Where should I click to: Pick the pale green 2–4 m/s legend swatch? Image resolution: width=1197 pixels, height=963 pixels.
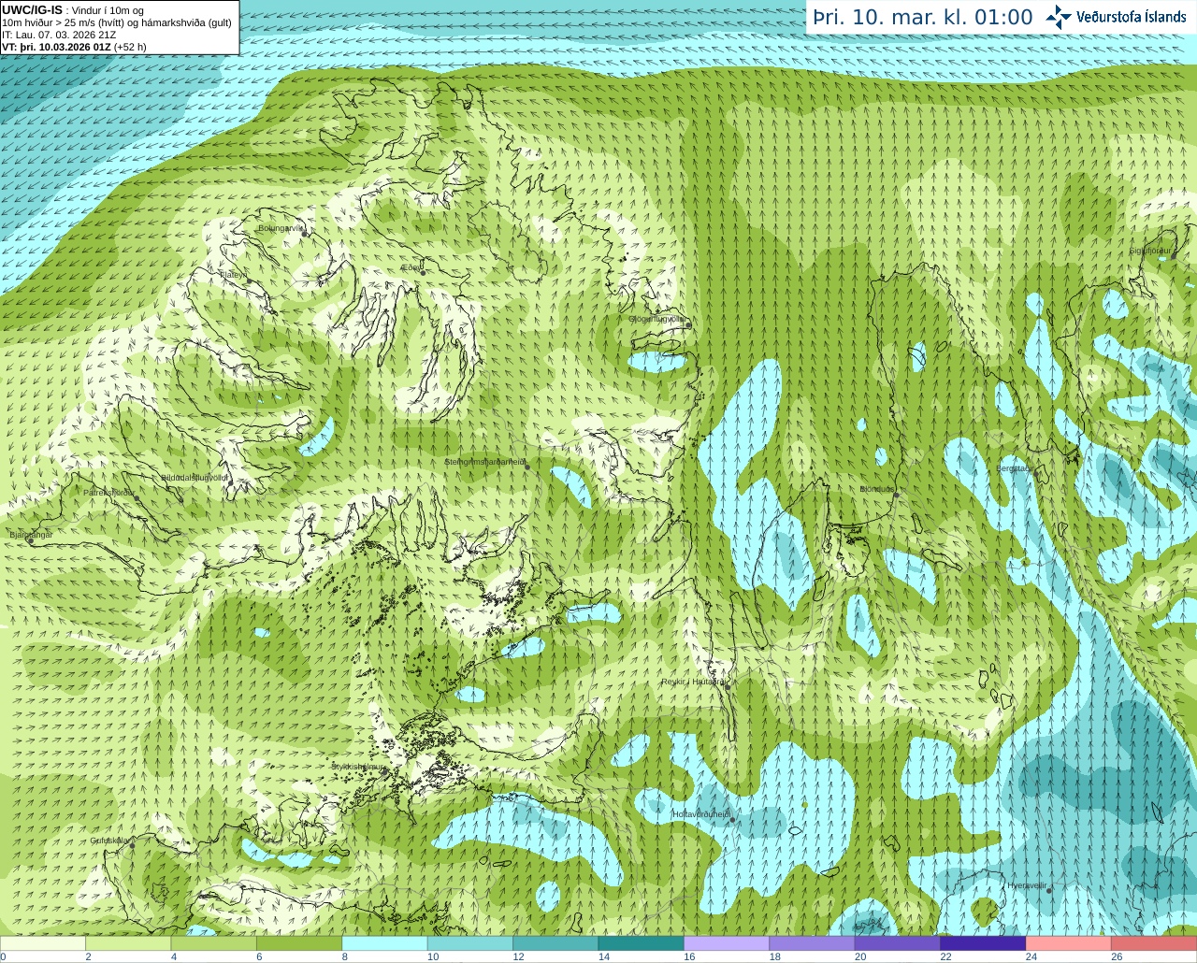pos(129,943)
